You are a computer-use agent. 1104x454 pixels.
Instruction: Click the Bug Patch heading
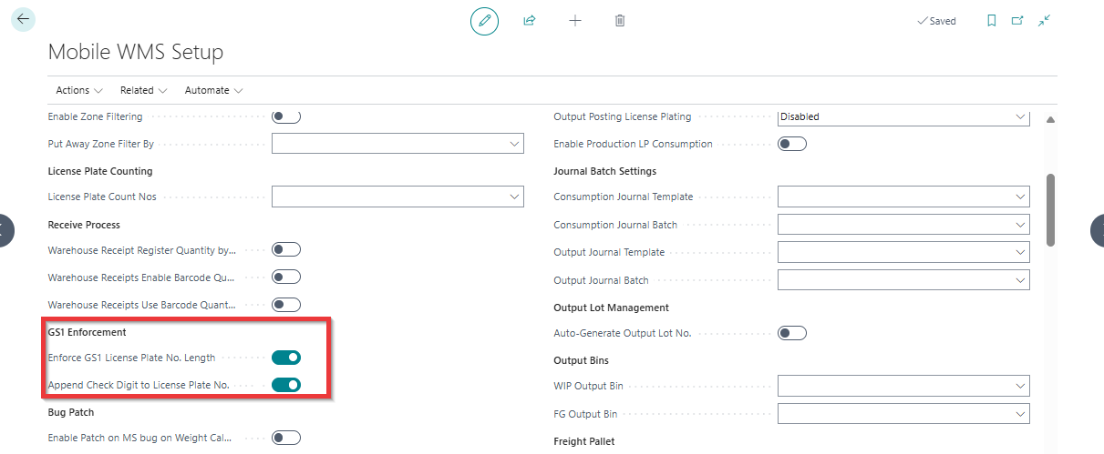pos(70,412)
